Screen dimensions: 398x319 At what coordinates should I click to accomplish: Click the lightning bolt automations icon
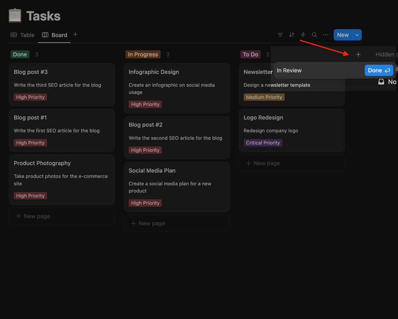[x=303, y=35]
